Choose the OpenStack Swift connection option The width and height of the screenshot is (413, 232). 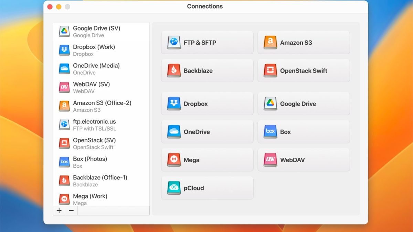[x=304, y=71]
